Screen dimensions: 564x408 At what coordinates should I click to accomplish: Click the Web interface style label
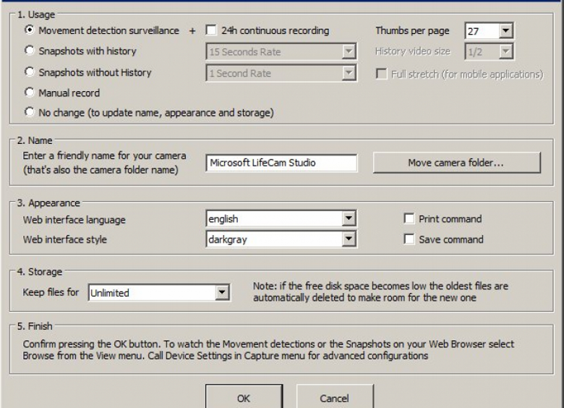pyautogui.click(x=65, y=239)
